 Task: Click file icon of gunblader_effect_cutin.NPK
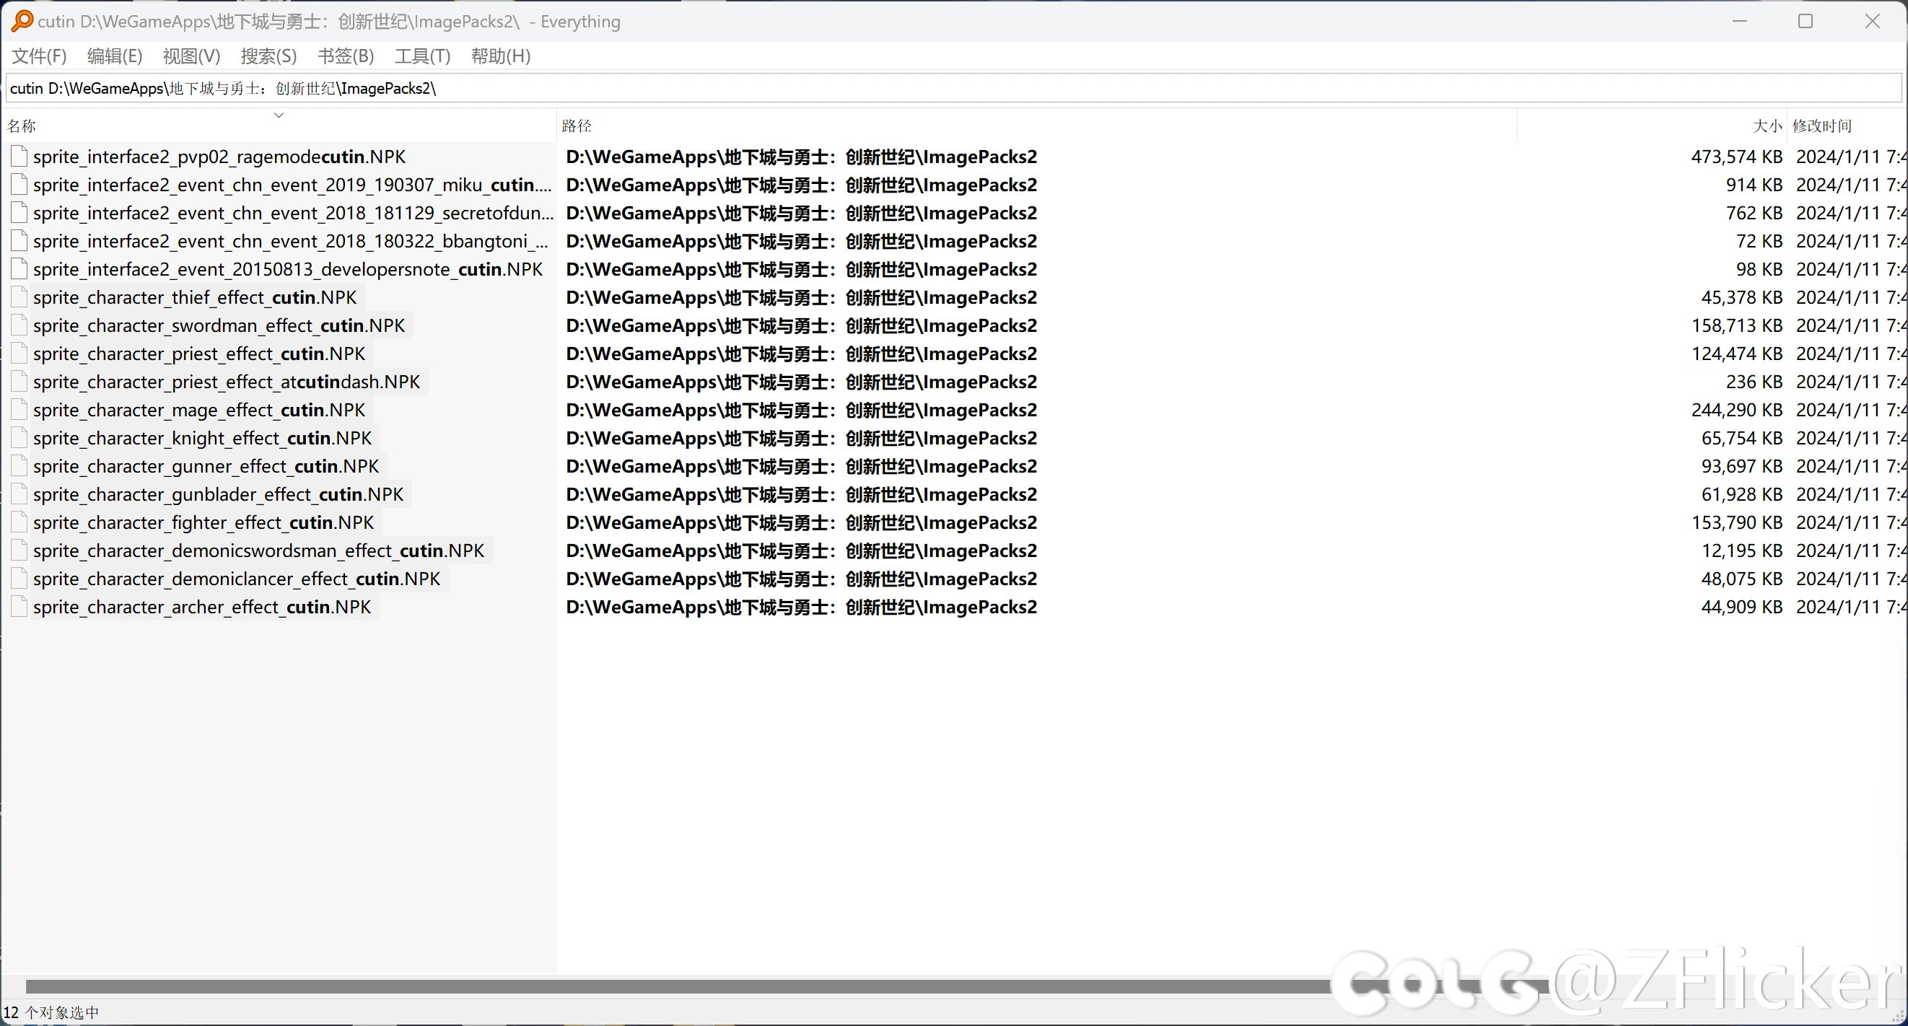click(x=20, y=494)
